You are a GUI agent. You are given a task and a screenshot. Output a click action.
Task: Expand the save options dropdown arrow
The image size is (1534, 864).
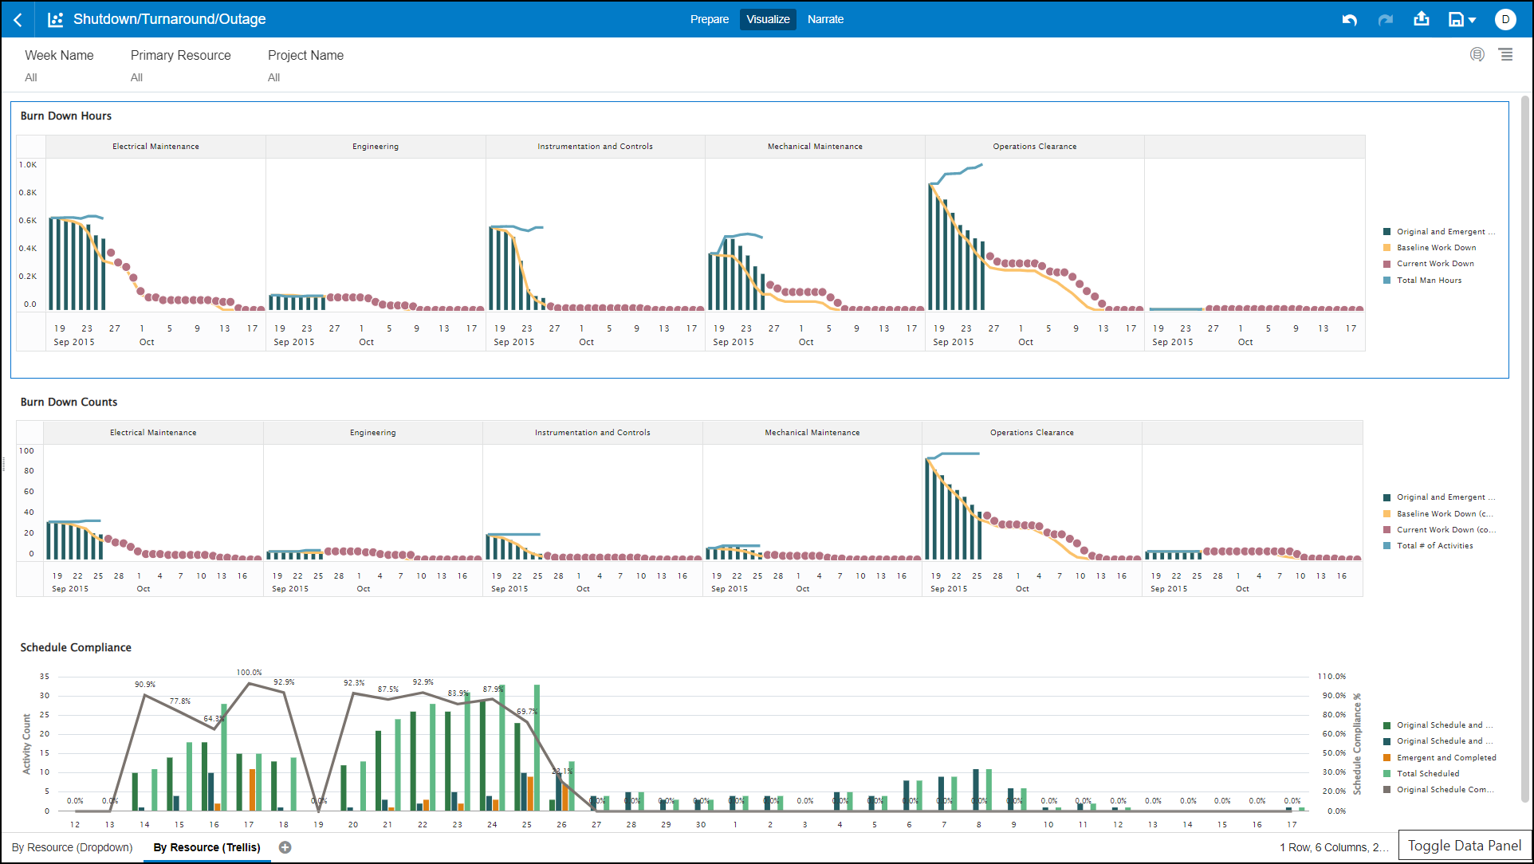[x=1473, y=20]
